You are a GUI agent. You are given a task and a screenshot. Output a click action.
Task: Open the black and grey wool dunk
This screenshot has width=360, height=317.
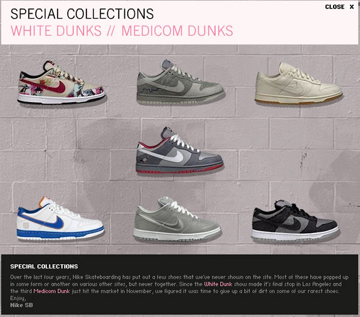point(295,221)
